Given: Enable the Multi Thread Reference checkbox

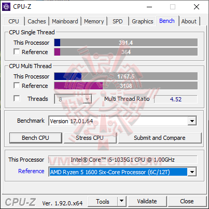Looking at the screenshot, I should pos(17,85).
